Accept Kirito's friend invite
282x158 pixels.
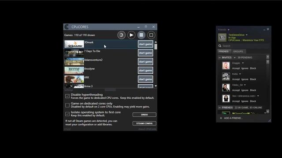click(x=236, y=79)
